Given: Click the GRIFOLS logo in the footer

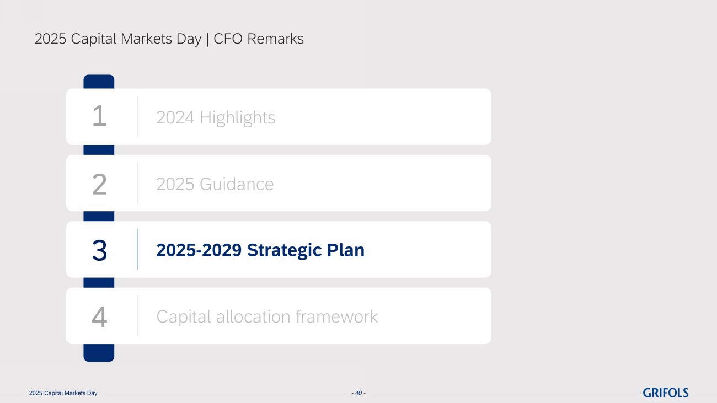Looking at the screenshot, I should pos(666,393).
